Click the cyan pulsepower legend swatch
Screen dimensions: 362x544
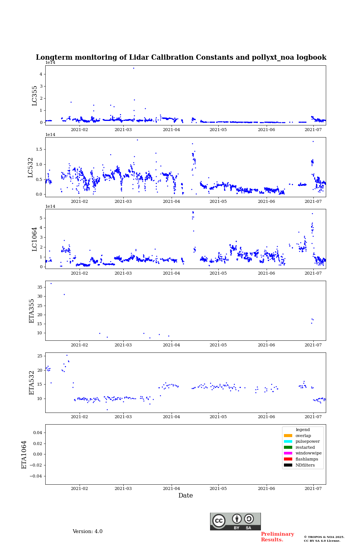(288, 442)
